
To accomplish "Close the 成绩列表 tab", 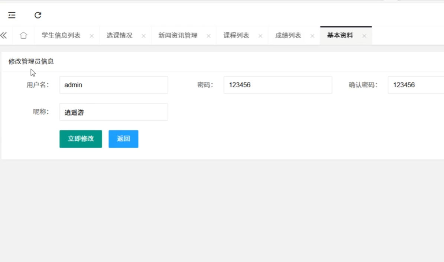I will pos(312,36).
